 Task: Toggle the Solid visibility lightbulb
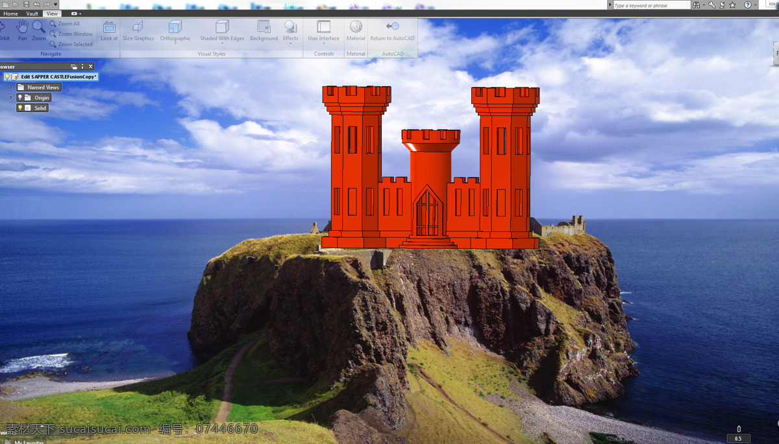click(20, 108)
